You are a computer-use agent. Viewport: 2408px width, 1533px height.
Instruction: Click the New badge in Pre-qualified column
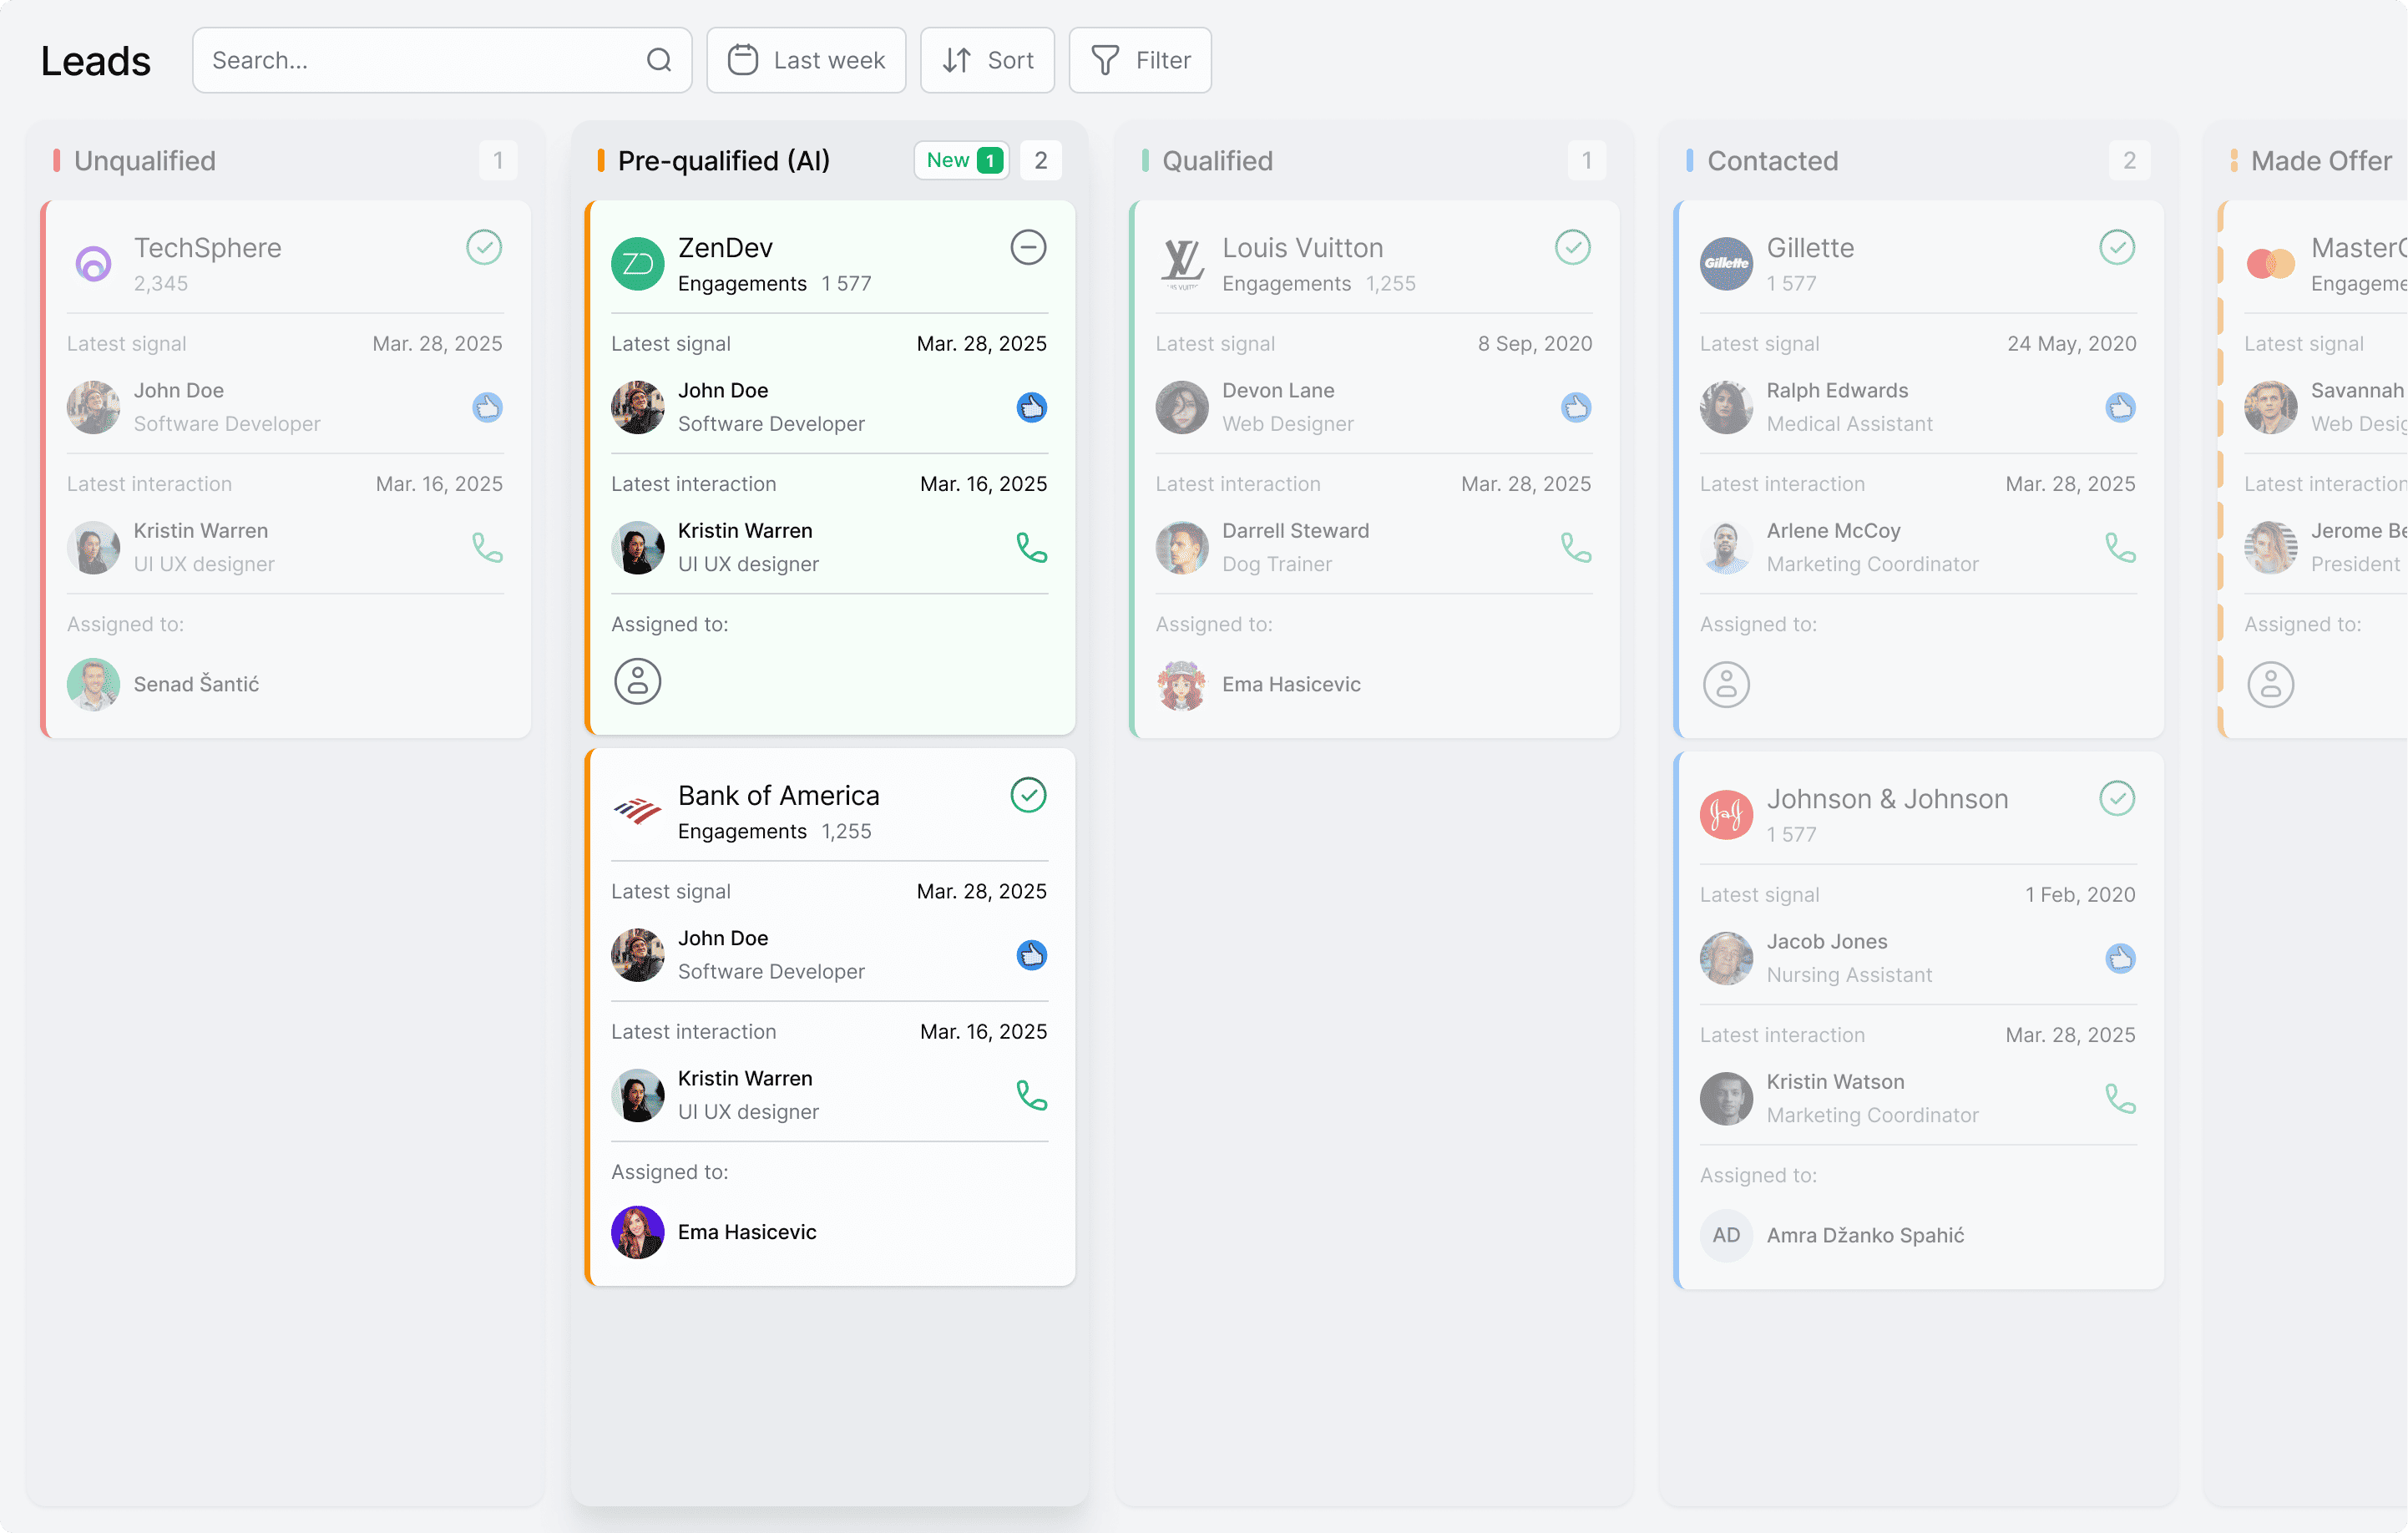pyautogui.click(x=962, y=160)
